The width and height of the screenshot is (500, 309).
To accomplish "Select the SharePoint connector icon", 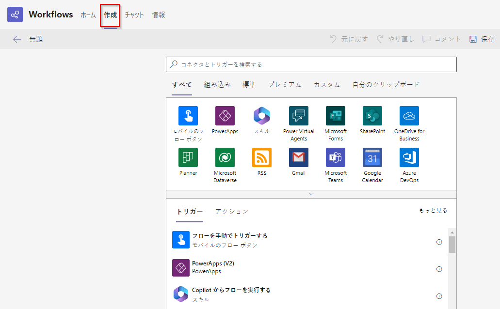I will (x=372, y=116).
